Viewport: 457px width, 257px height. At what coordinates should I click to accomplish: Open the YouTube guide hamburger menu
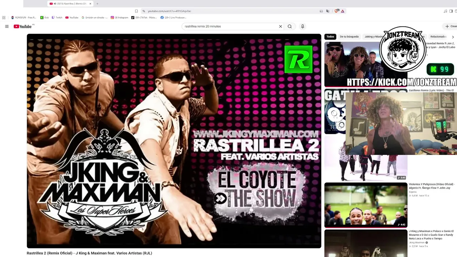[x=7, y=26]
